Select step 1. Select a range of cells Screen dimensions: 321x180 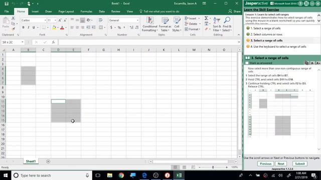coord(265,28)
